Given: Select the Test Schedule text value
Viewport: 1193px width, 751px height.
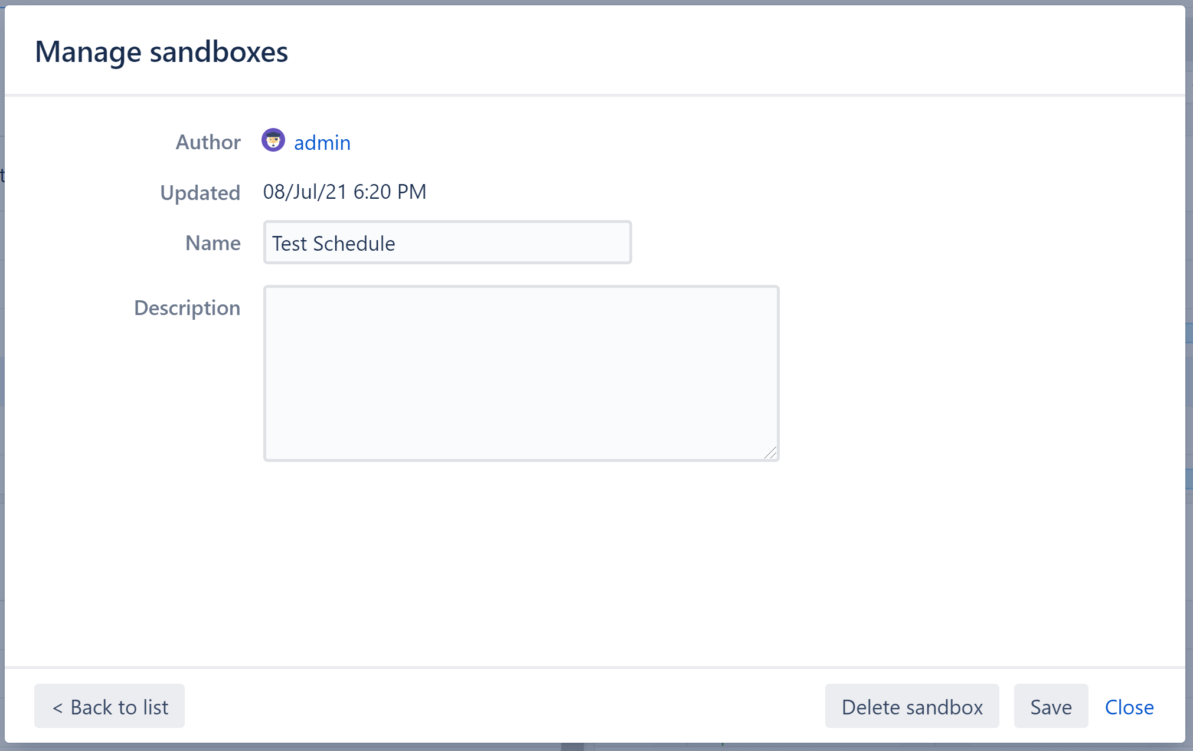Looking at the screenshot, I should coord(333,243).
